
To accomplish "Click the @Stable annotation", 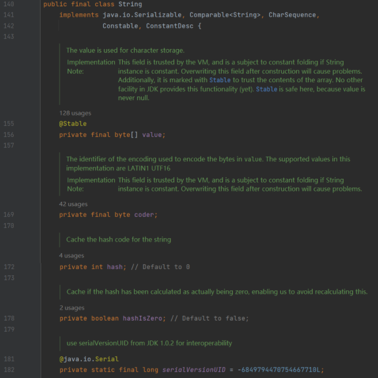I will point(73,124).
